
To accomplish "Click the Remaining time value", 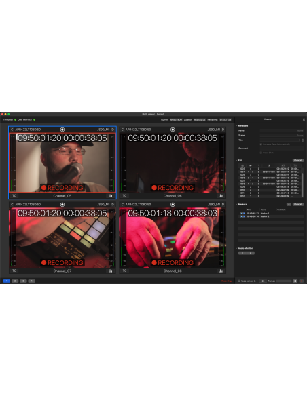I will click(x=225, y=120).
